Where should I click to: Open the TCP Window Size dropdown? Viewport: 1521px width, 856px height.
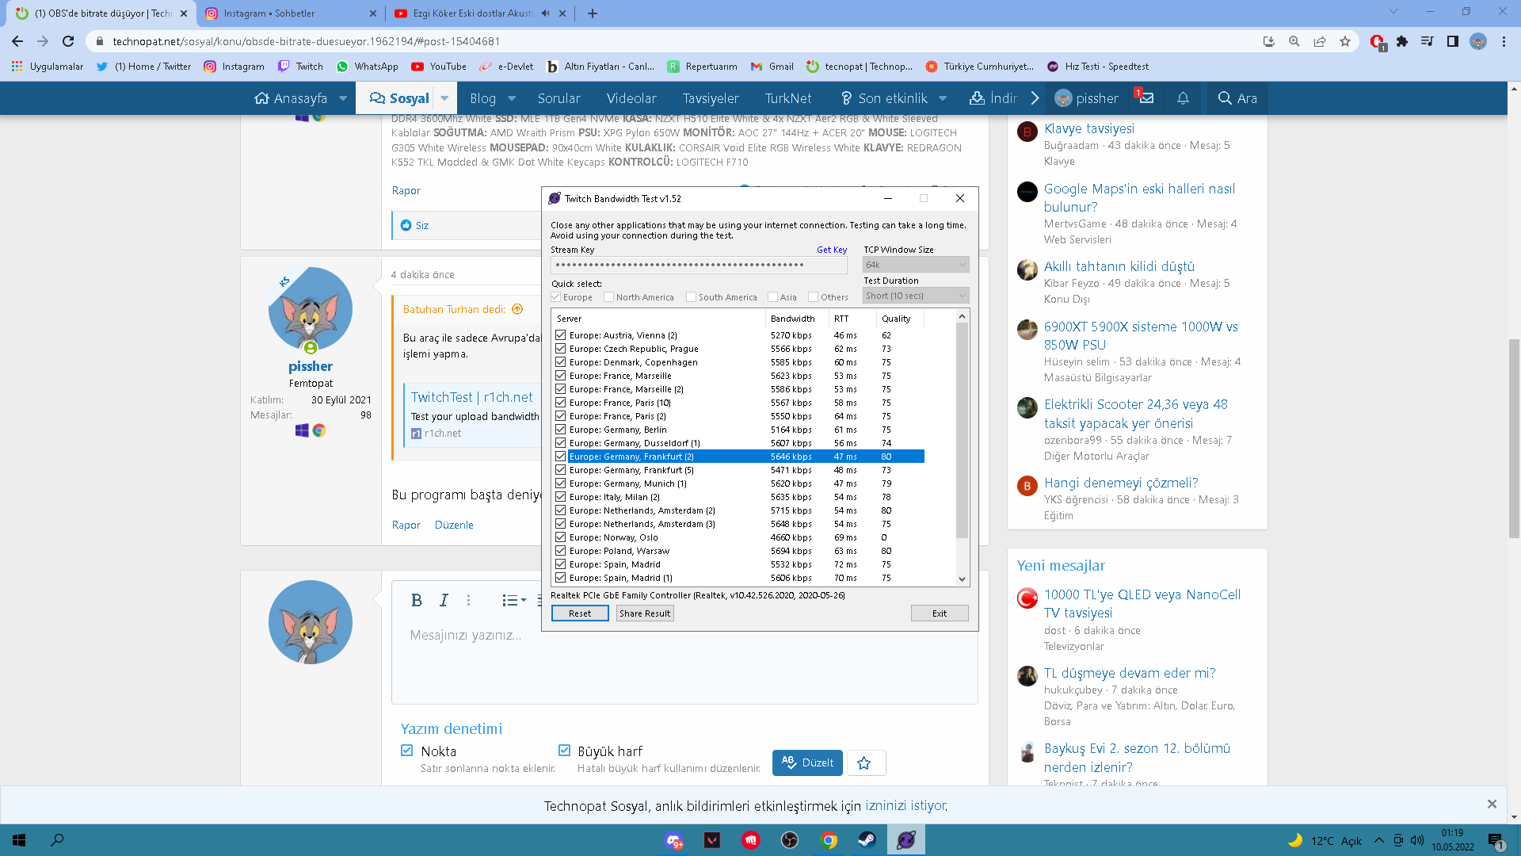pyautogui.click(x=915, y=265)
